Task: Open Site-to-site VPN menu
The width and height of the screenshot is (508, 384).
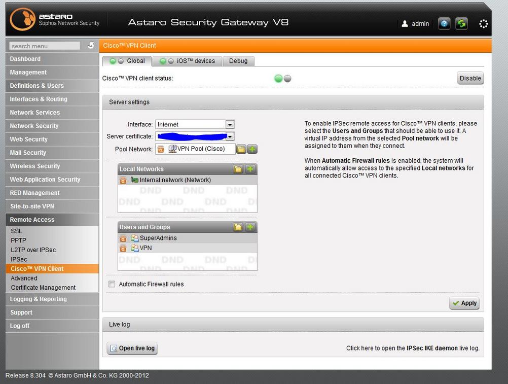Action: [52, 206]
